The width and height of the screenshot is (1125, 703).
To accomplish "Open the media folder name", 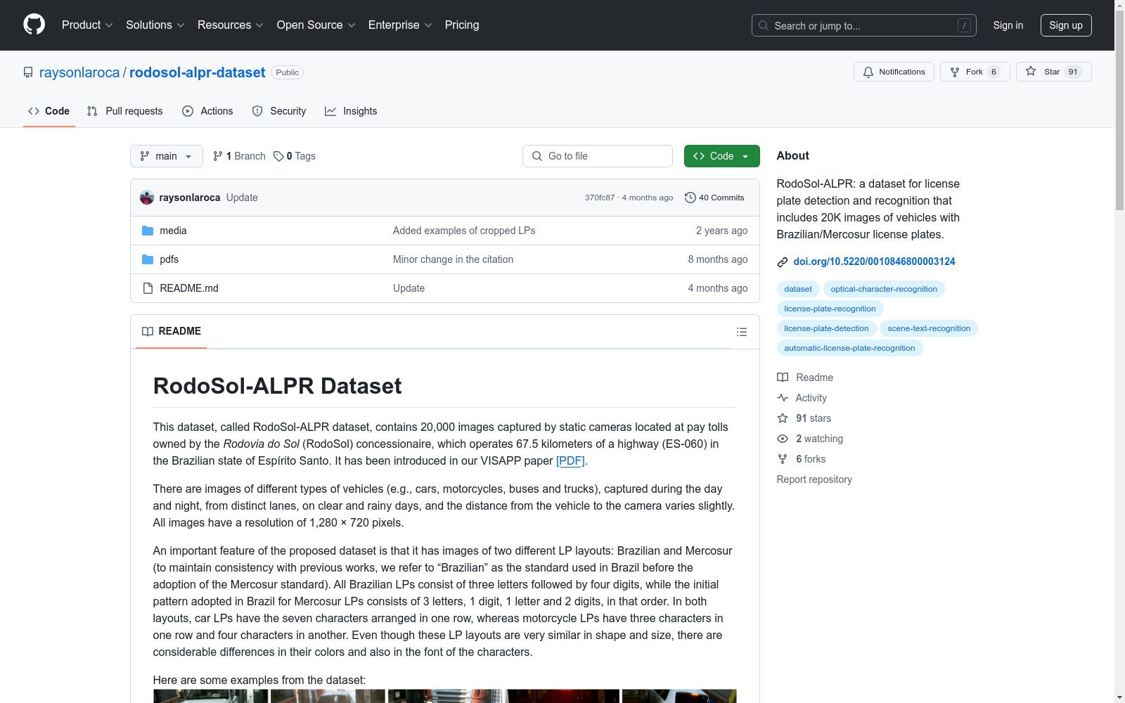I will [173, 231].
